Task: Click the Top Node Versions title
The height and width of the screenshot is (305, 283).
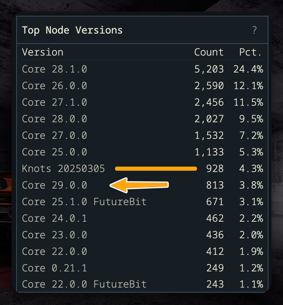Action: pos(72,30)
